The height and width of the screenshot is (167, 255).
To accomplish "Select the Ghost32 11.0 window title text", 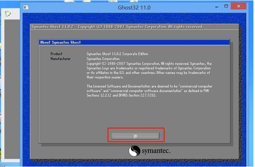I will [134, 8].
